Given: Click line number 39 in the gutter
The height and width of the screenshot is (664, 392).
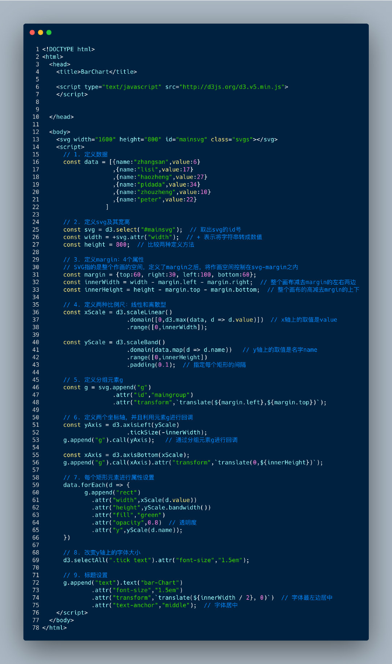Looking at the screenshot, I should click(x=36, y=335).
